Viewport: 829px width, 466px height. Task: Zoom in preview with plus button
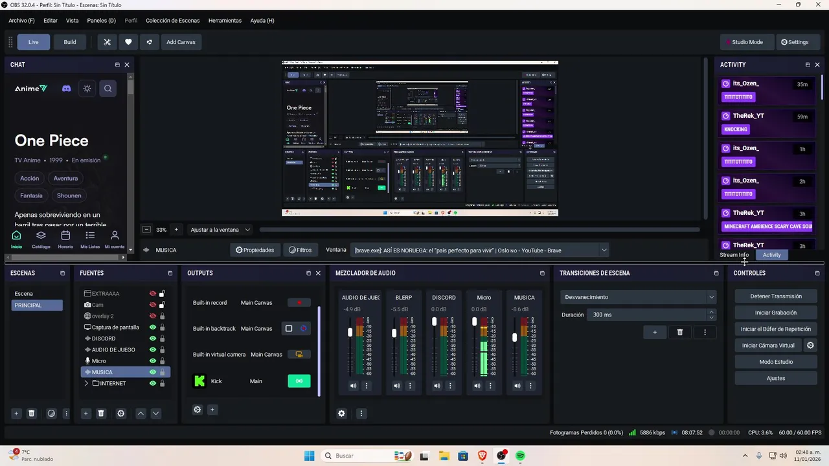click(x=176, y=230)
